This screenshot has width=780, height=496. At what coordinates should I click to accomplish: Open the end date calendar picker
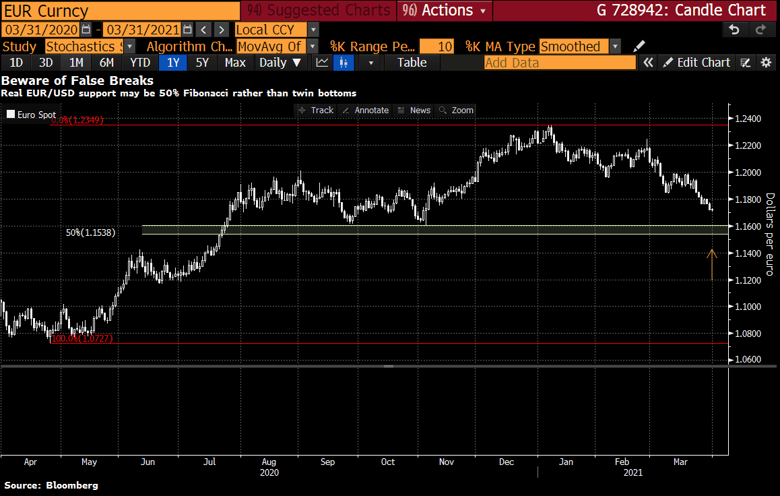(187, 30)
